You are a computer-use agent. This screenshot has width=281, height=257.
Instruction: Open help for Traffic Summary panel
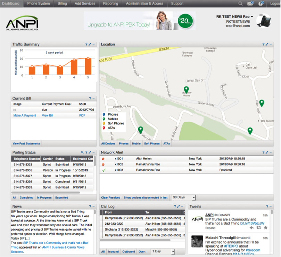coord(86,44)
